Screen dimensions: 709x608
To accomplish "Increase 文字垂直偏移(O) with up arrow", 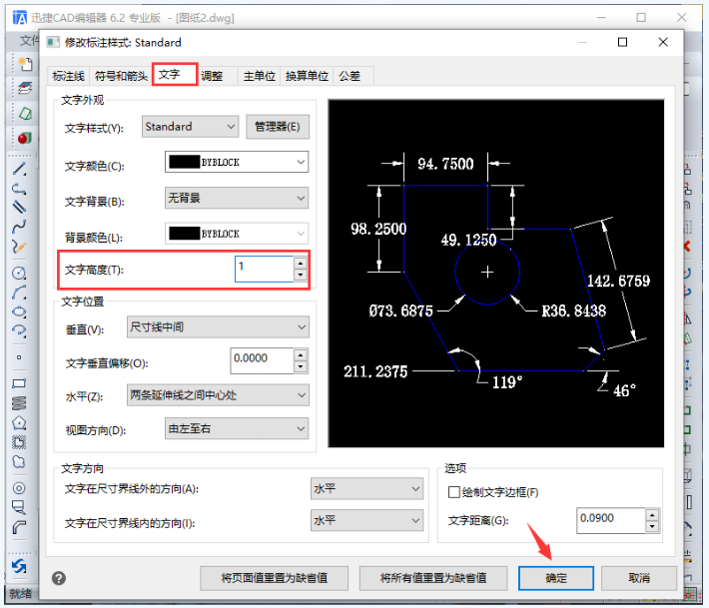I will (x=301, y=354).
